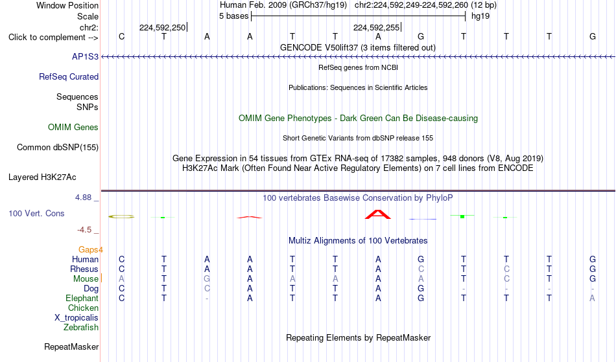Click the 4.88 PhyloP upper scale value
Image resolution: width=616 pixels, height=362 pixels.
pyautogui.click(x=83, y=198)
